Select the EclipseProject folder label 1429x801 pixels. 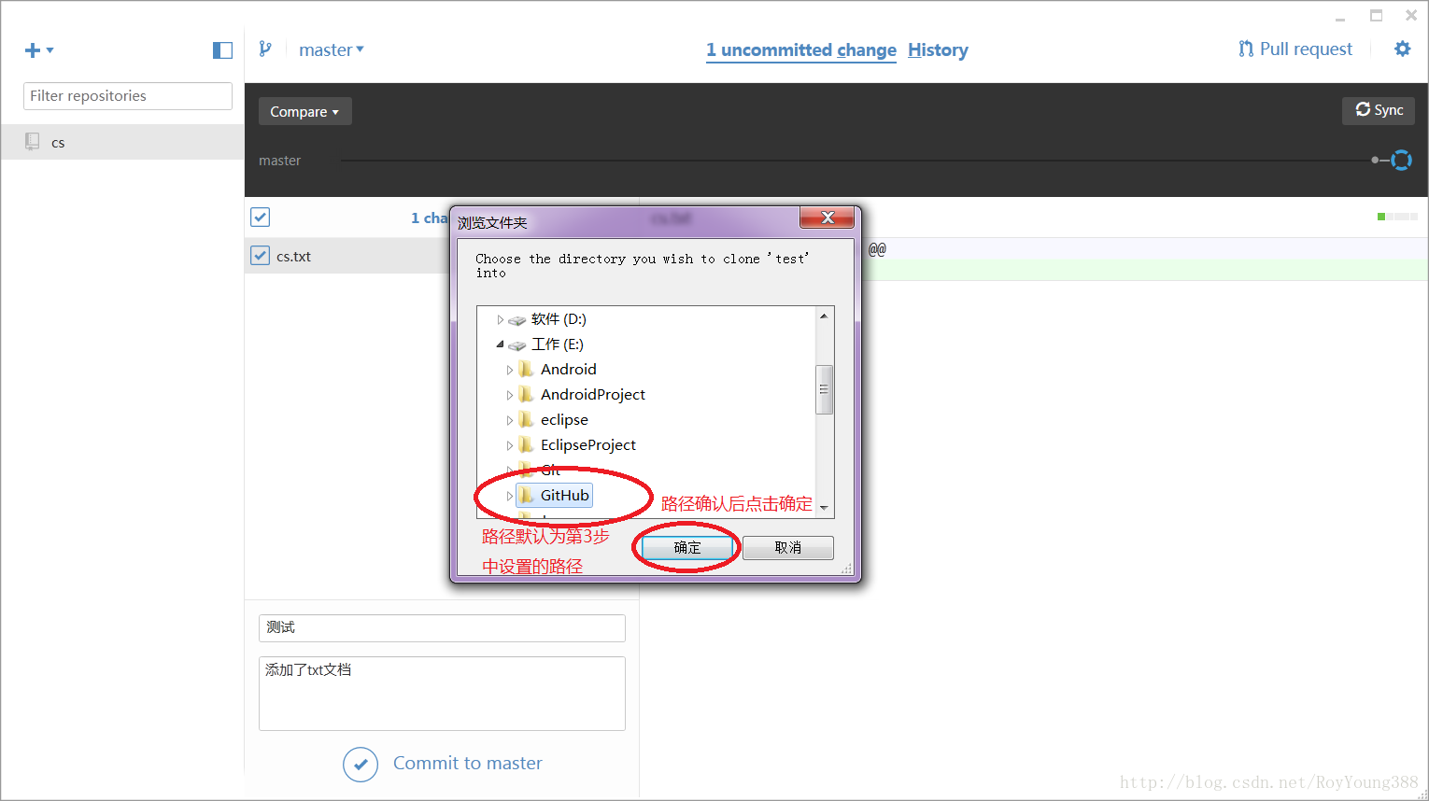click(x=588, y=445)
